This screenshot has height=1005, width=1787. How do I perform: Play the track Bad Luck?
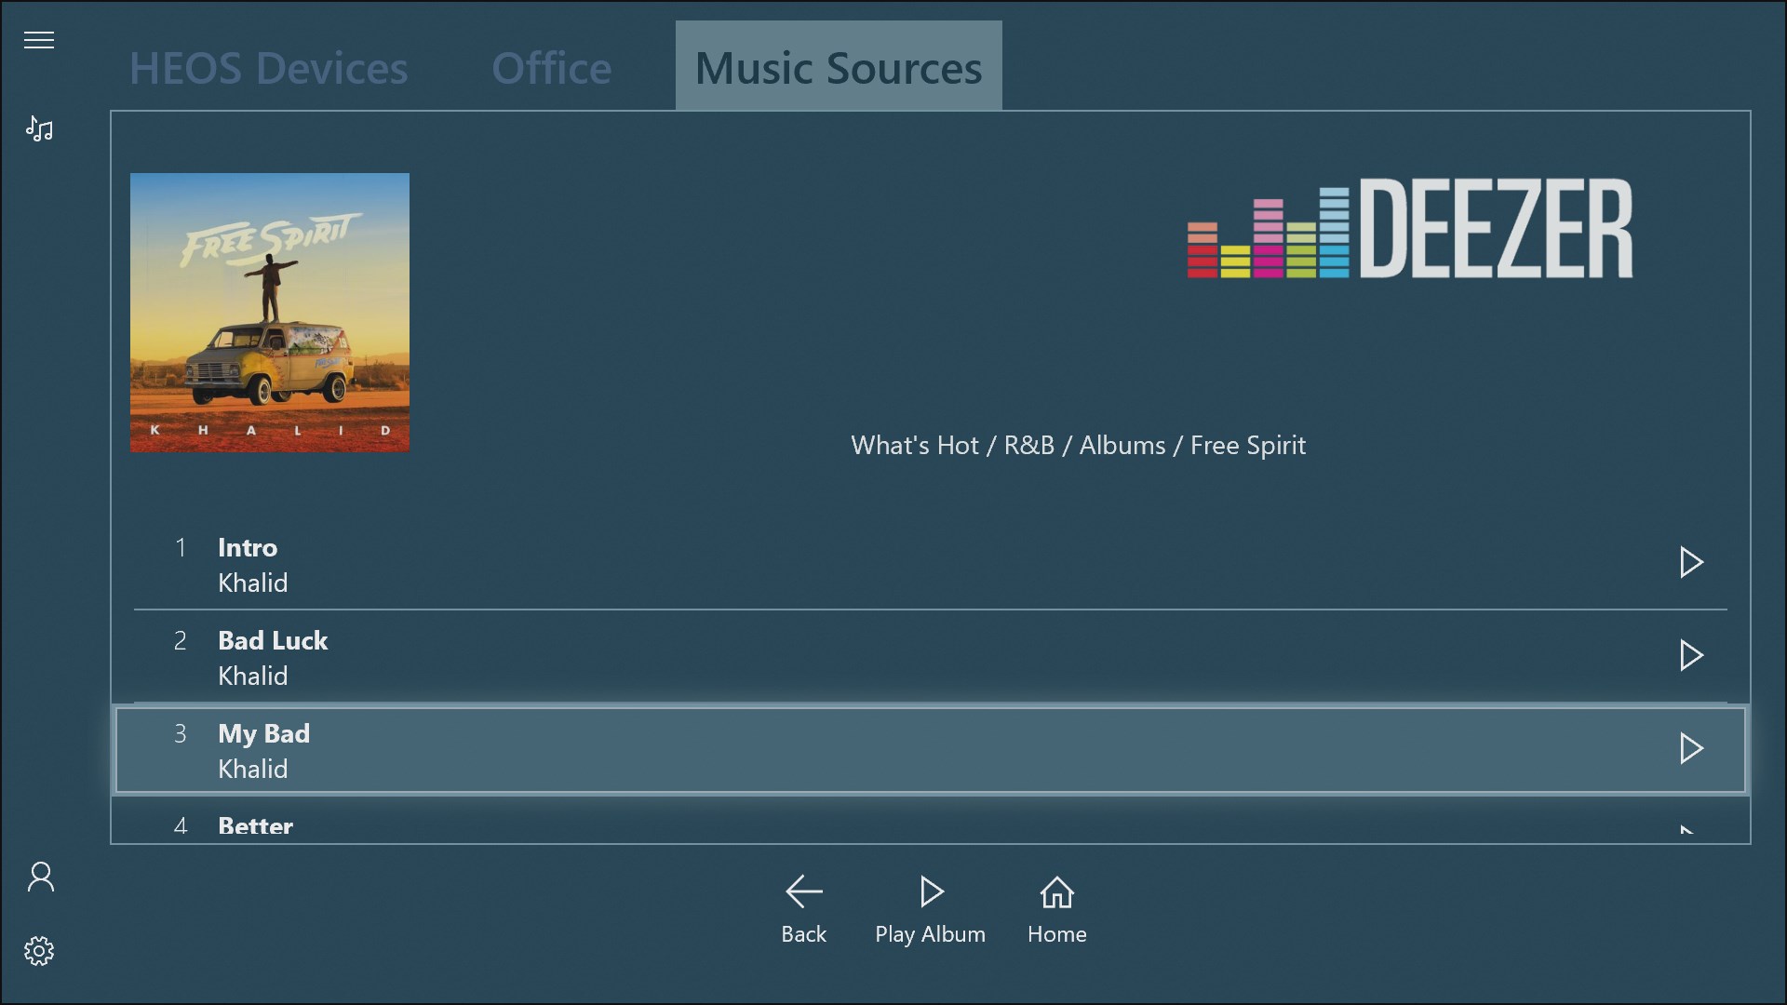[x=1691, y=655]
